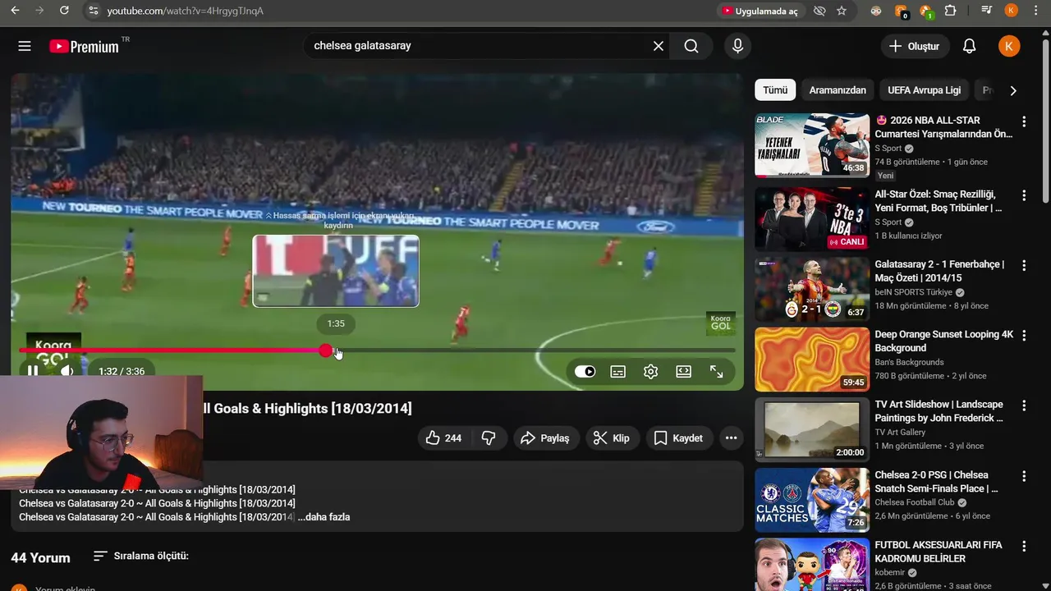Image resolution: width=1051 pixels, height=591 pixels.
Task: Toggle subtitles/captions in the player
Action: pyautogui.click(x=618, y=371)
